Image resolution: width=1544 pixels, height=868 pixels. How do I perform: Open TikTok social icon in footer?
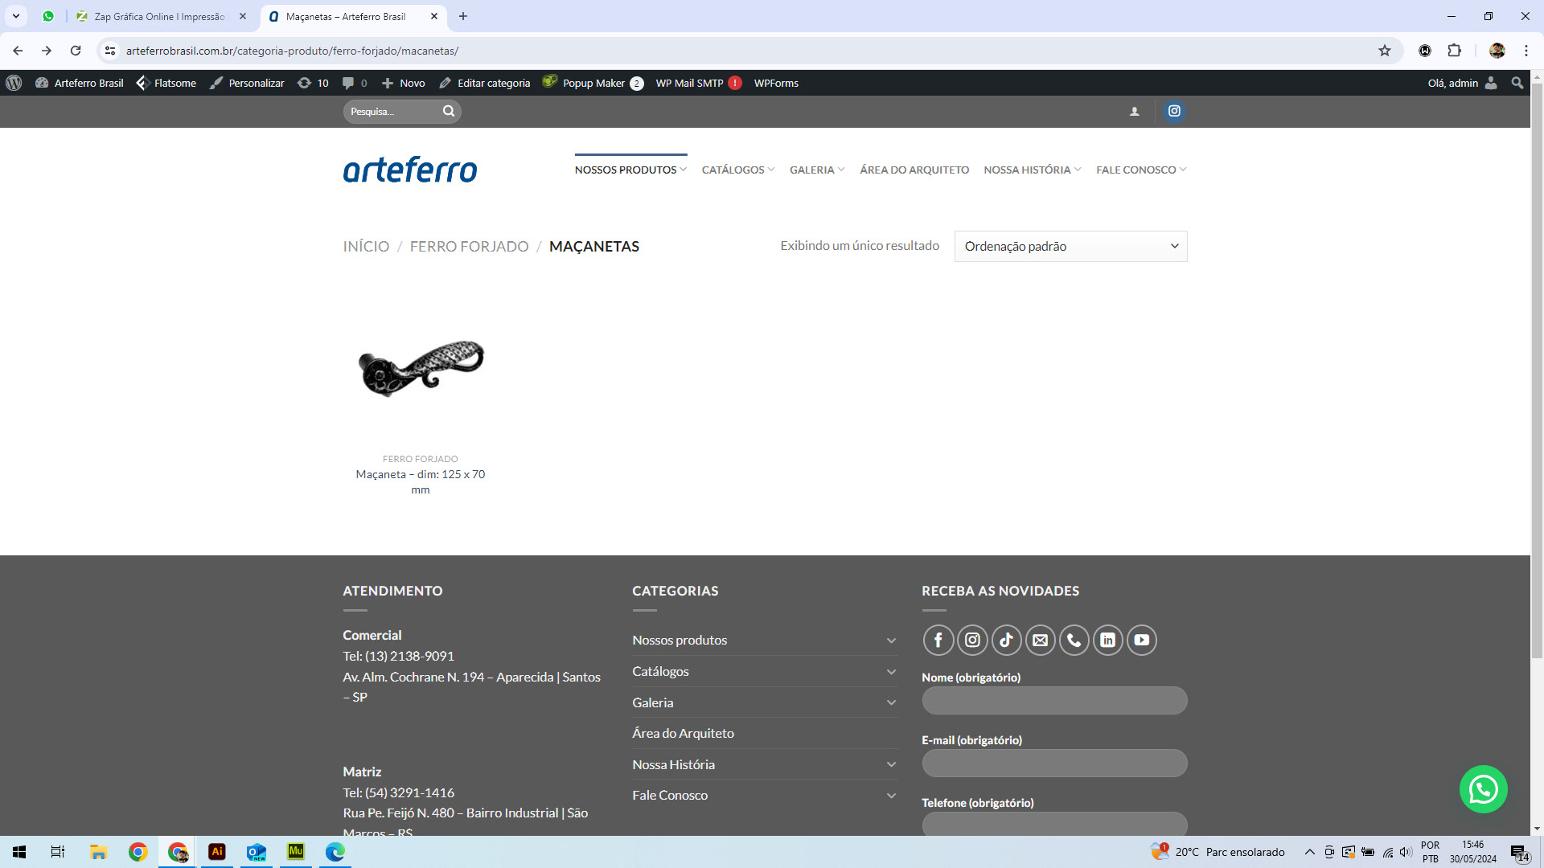coord(1006,641)
